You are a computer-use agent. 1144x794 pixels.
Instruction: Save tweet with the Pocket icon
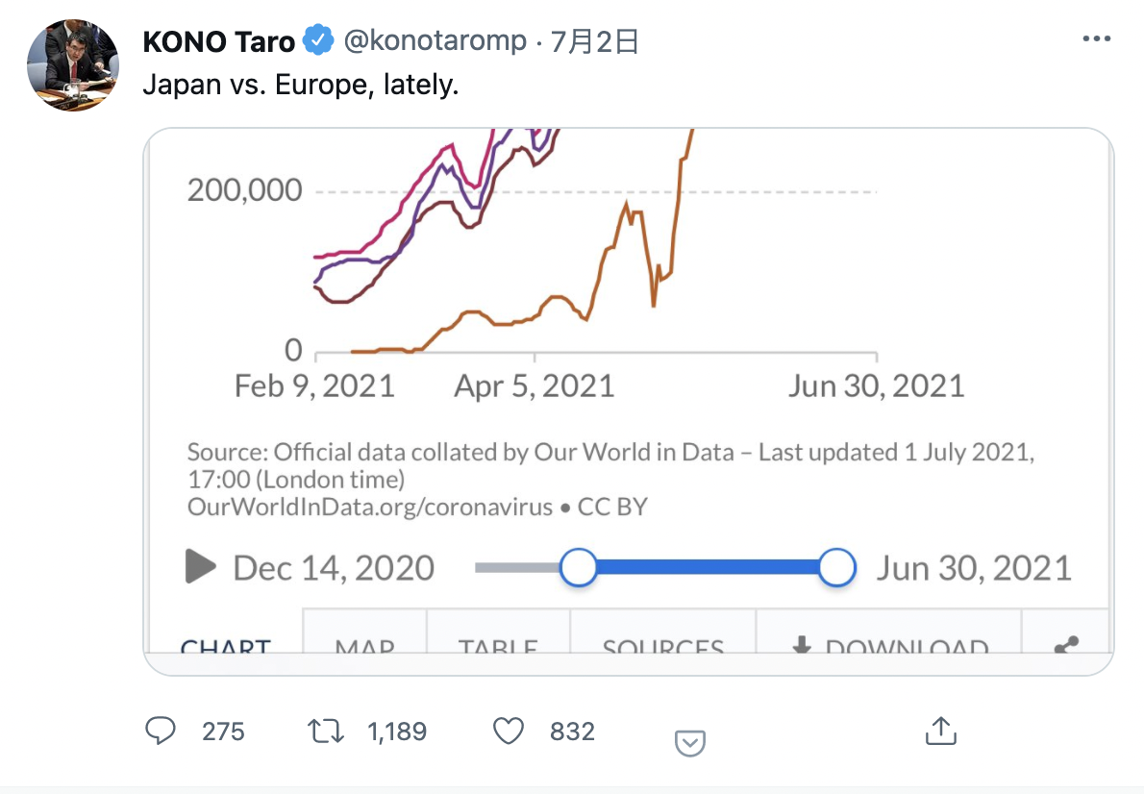(x=690, y=743)
